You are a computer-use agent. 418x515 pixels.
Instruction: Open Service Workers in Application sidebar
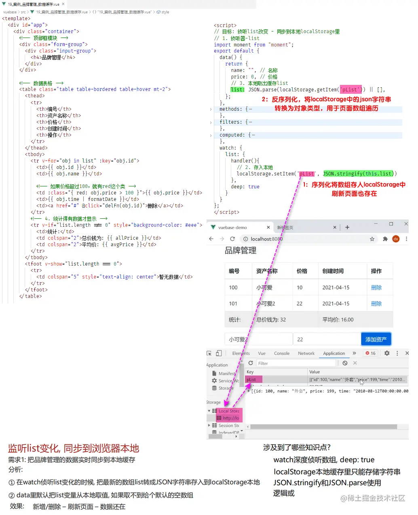coord(226,381)
